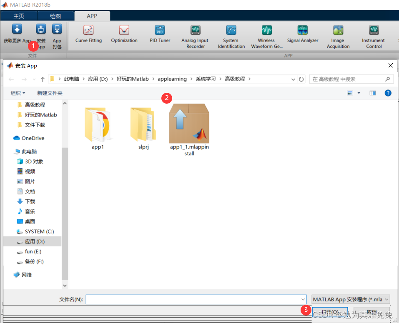This screenshot has height=323, width=399.
Task: Open Wireless Waveform Generator app
Action: pyautogui.click(x=267, y=37)
